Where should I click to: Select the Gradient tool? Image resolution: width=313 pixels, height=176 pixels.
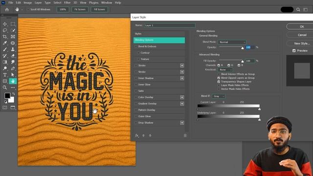5,62
